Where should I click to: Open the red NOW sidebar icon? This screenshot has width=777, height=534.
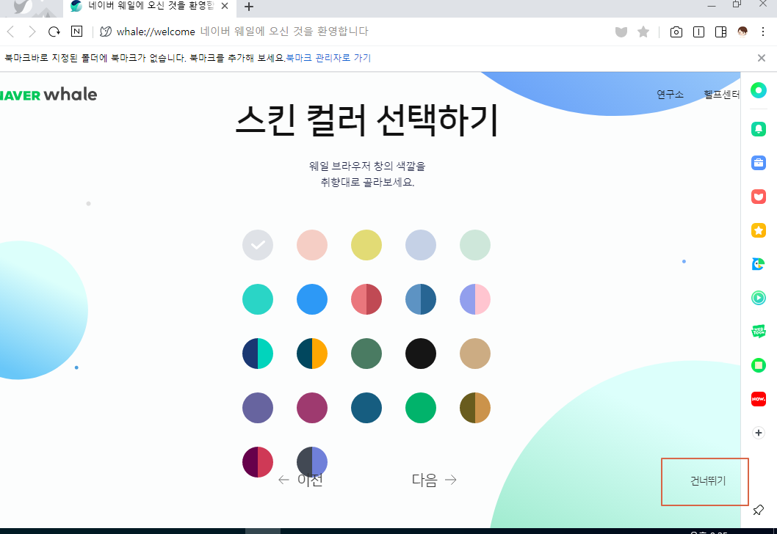[758, 399]
